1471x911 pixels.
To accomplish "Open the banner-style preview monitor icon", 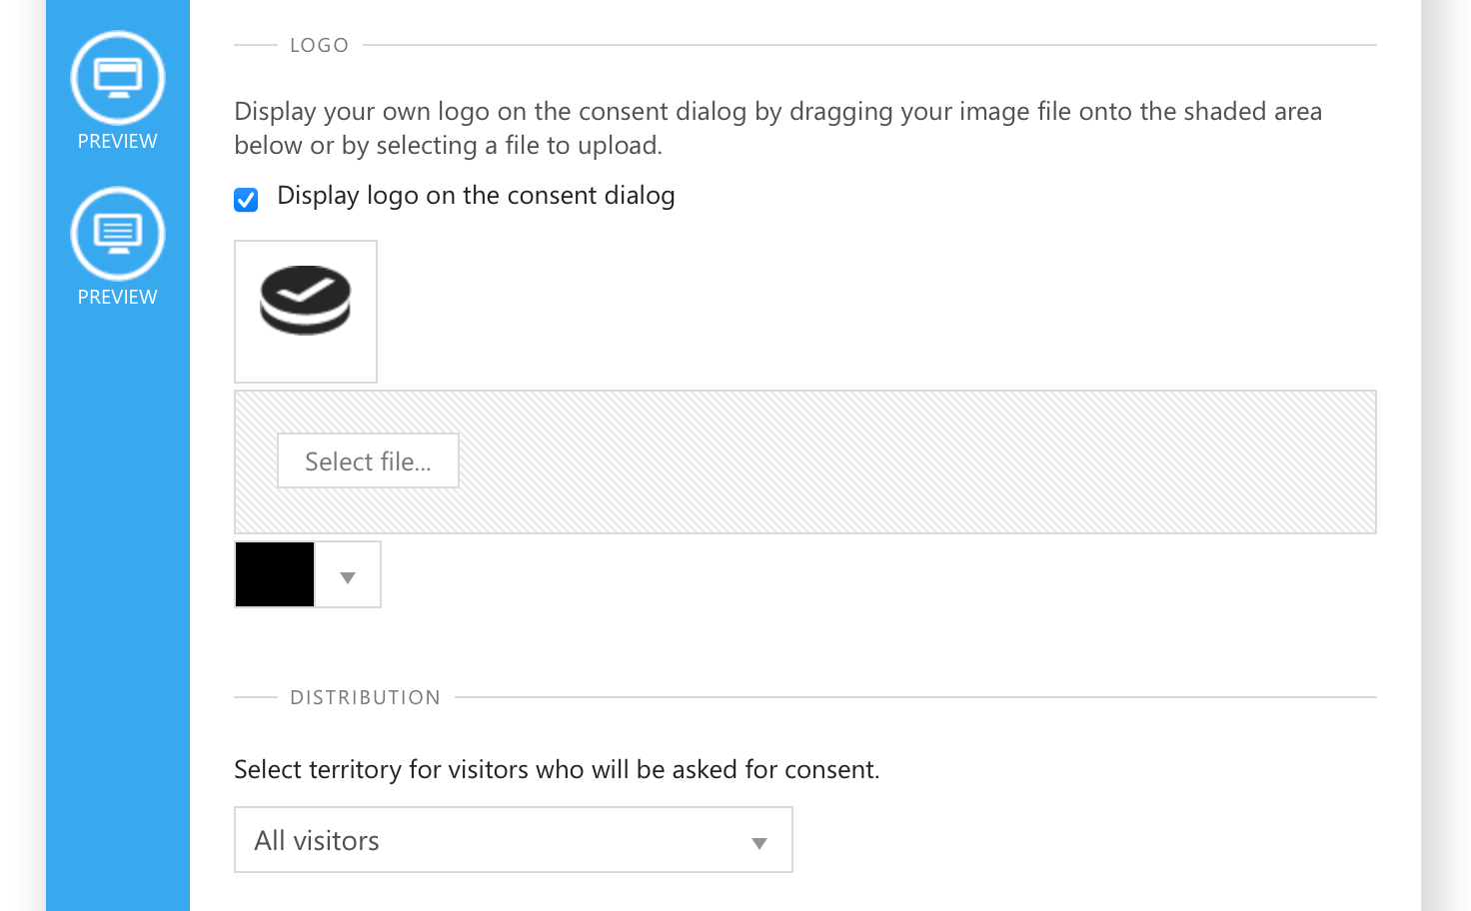I will coord(117,78).
